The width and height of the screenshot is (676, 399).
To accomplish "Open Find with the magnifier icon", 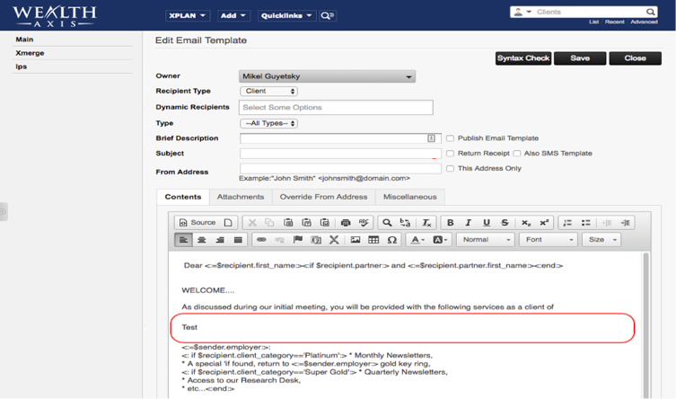I will coord(387,223).
